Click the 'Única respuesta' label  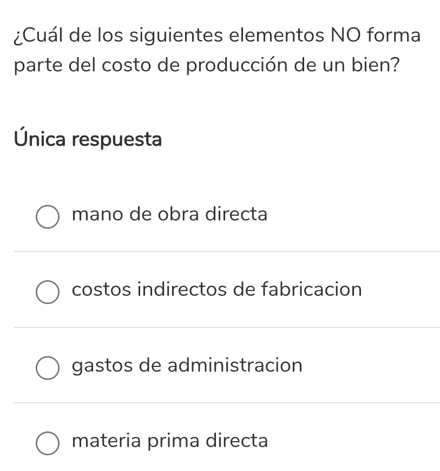[x=88, y=140]
